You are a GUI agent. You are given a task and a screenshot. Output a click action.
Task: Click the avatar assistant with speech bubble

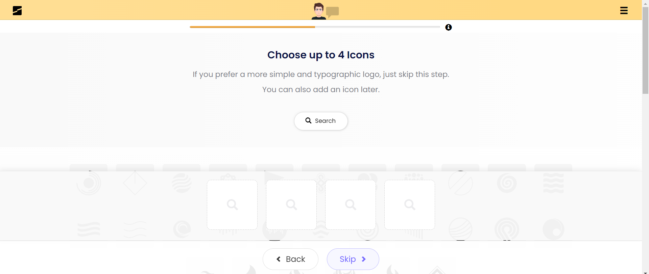point(325,11)
